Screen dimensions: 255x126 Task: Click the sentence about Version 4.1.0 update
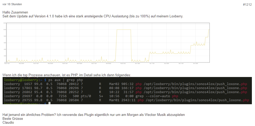pyautogui.click(x=93, y=16)
